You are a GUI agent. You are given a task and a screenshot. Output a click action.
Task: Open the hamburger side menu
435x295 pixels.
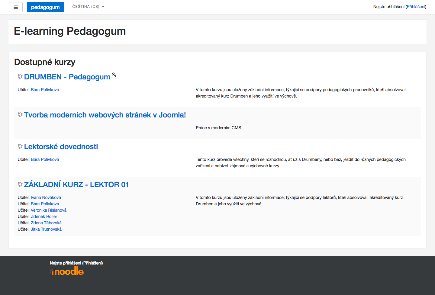coord(16,7)
